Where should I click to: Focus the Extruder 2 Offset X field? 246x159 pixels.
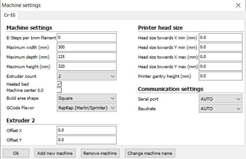pos(86,130)
